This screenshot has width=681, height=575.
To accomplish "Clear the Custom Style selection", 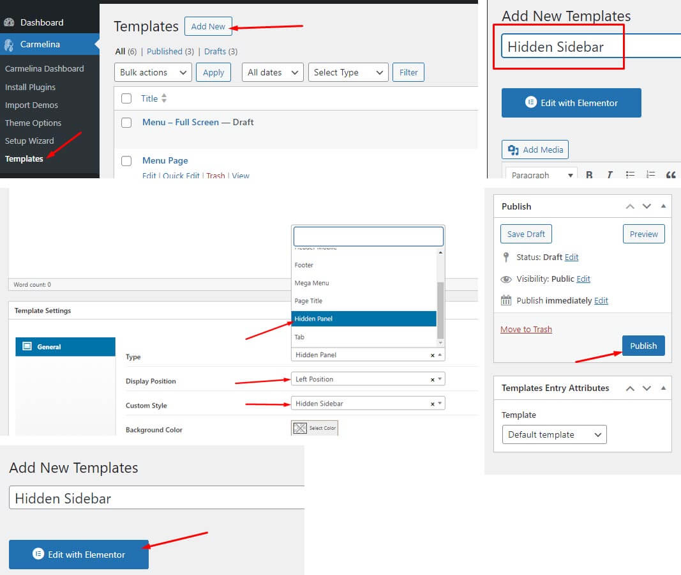I will point(432,404).
